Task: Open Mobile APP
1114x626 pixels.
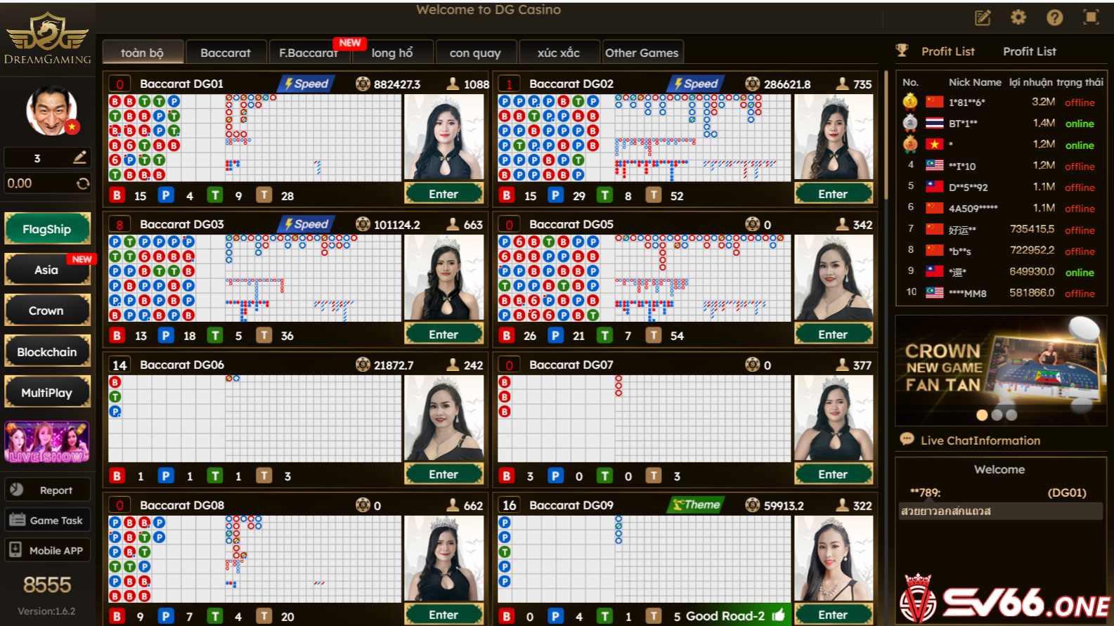Action: point(47,550)
